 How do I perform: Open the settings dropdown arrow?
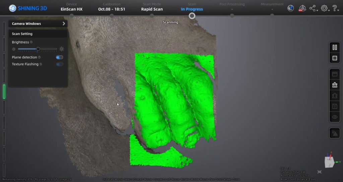(329, 10)
